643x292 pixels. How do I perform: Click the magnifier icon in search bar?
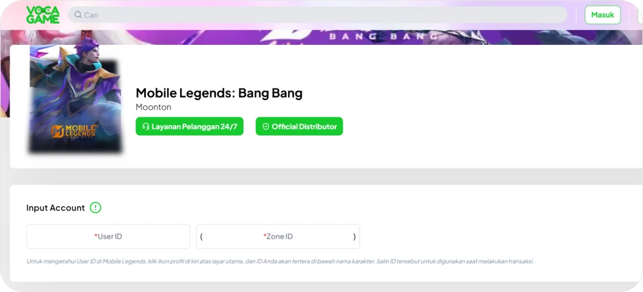78,15
